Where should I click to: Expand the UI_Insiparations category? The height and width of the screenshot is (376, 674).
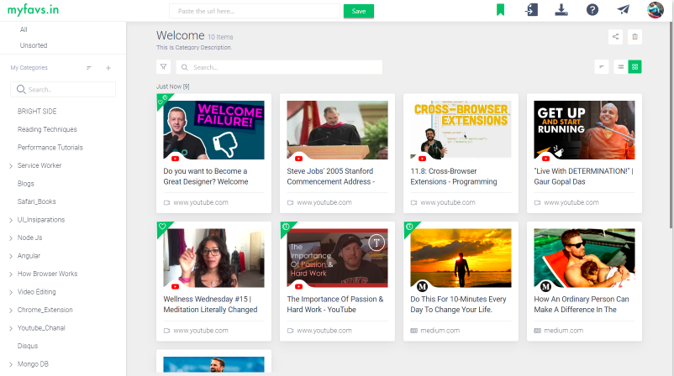pyautogui.click(x=11, y=220)
